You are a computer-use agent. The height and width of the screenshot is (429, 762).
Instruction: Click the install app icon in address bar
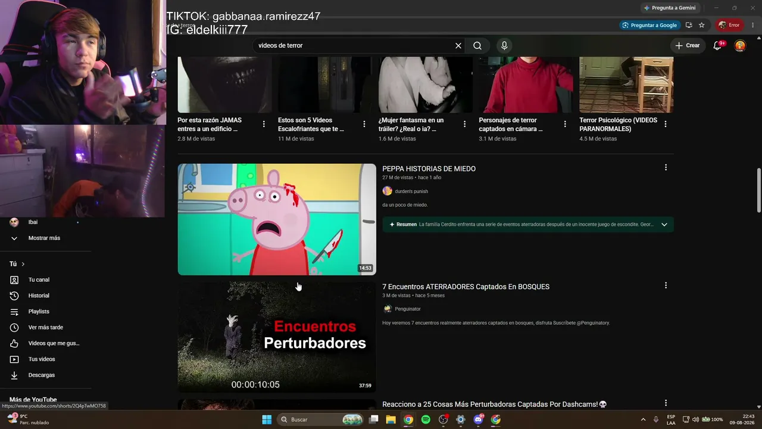coord(689,25)
